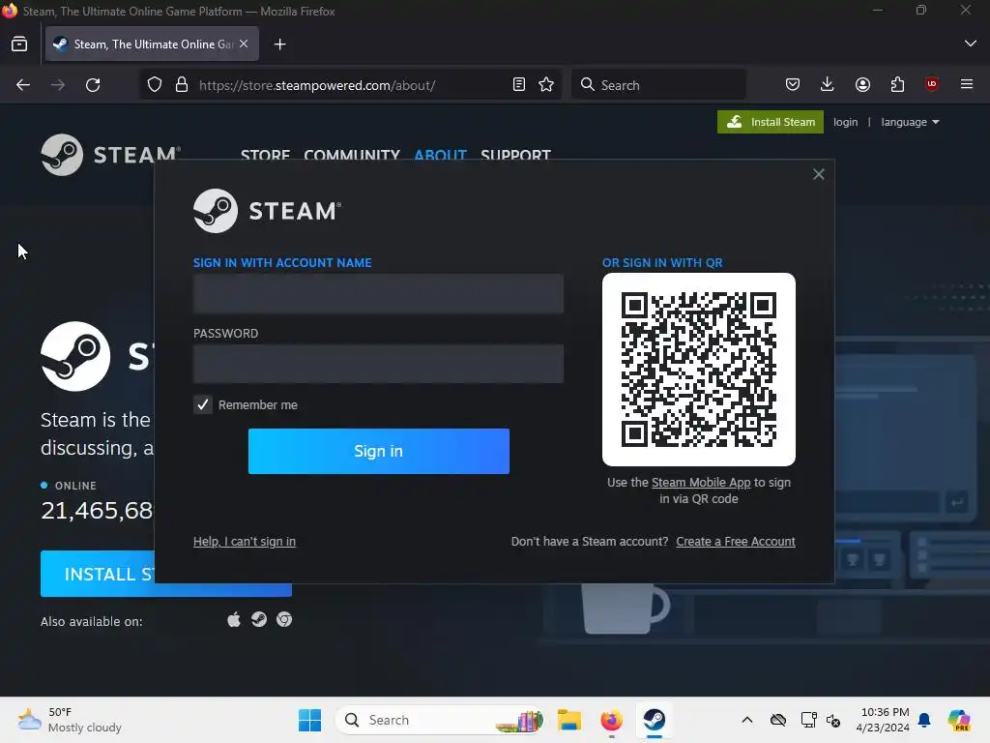The width and height of the screenshot is (990, 743).
Task: Open the clock and date panel
Action: point(884,720)
